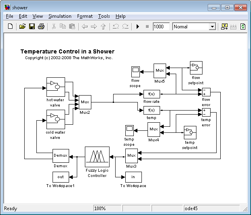The width and height of the screenshot is (251, 215).
Task: Select the temp scope block
Action: click(x=129, y=130)
